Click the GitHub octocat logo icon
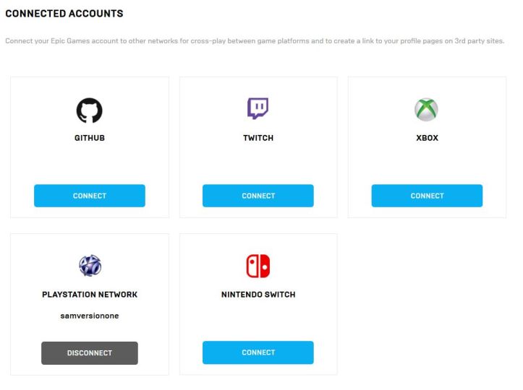Image resolution: width=523 pixels, height=390 pixels. tap(90, 110)
